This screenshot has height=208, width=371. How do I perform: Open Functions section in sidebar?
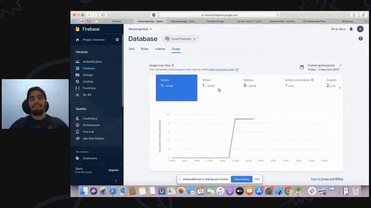tap(86, 88)
